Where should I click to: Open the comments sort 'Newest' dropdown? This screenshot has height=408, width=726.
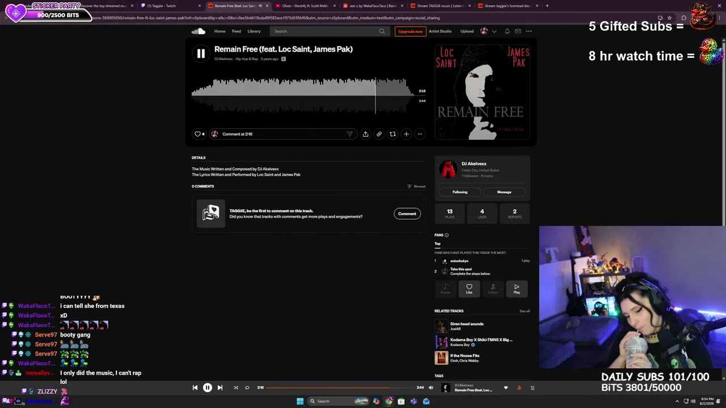click(x=416, y=186)
